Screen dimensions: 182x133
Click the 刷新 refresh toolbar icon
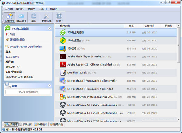[x=34, y=17]
